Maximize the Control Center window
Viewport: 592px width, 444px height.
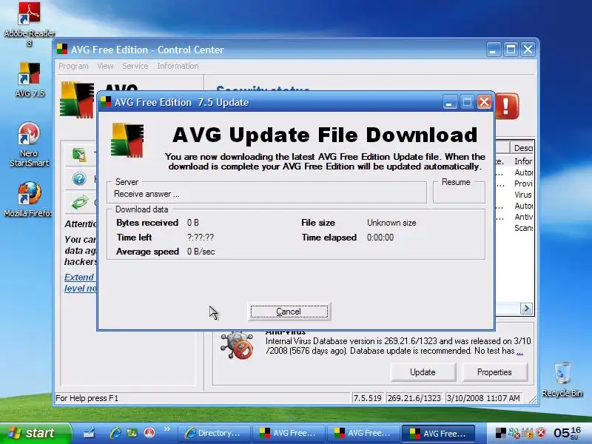coord(511,50)
